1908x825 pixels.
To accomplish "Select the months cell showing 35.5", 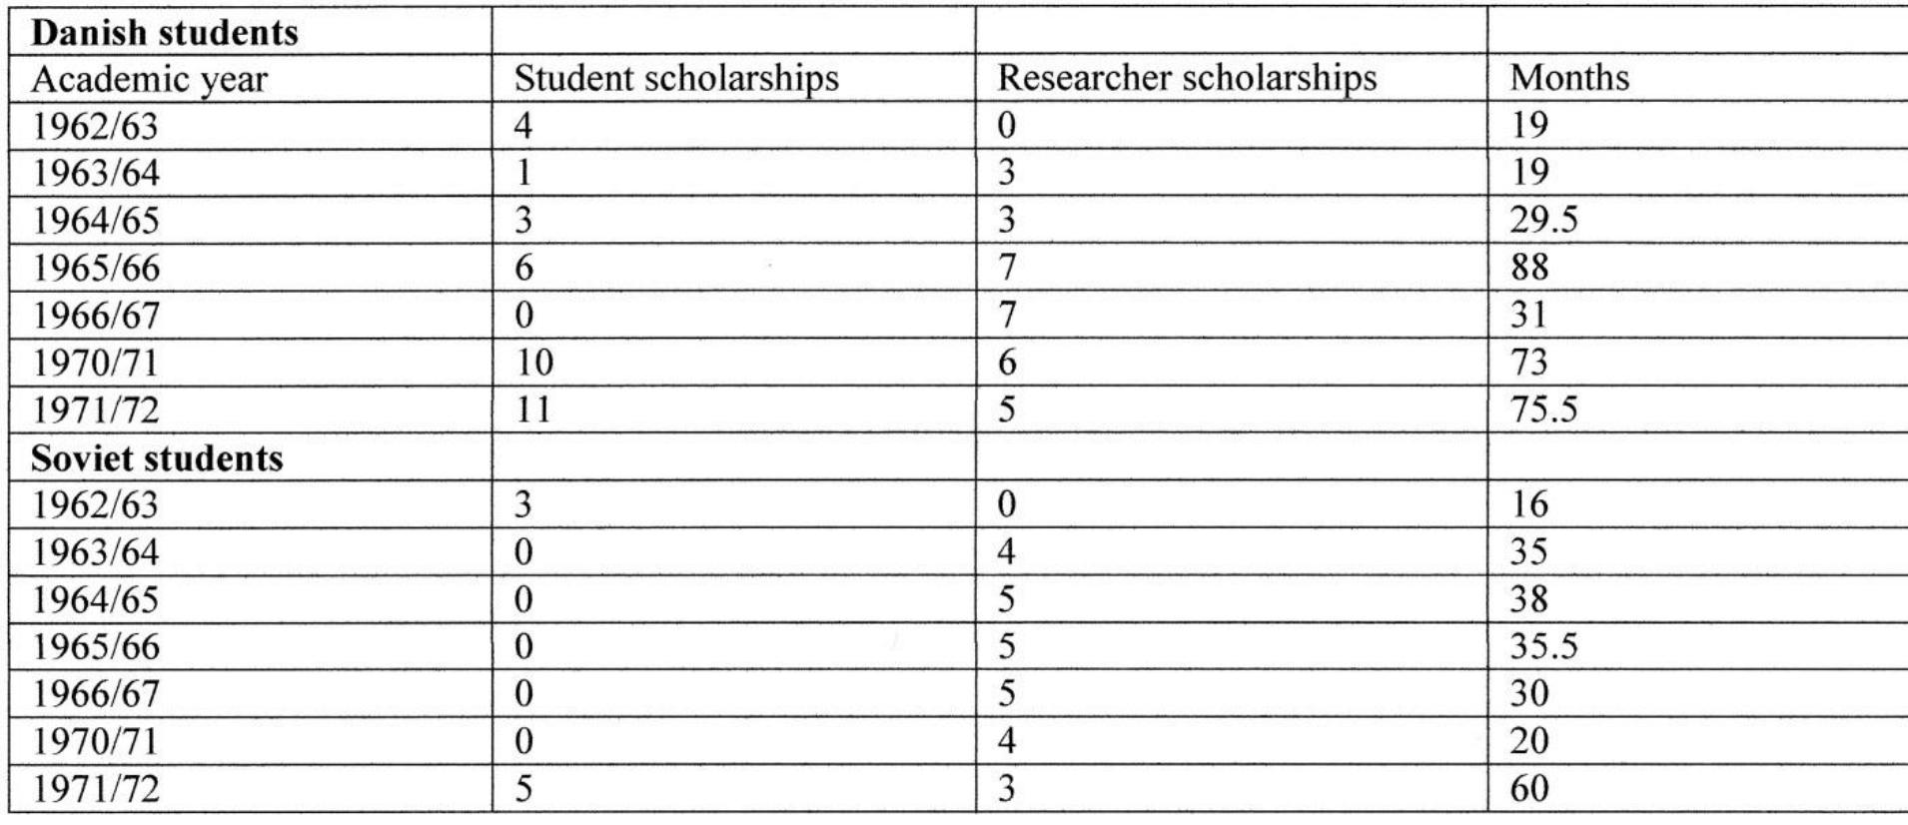I will (1543, 647).
